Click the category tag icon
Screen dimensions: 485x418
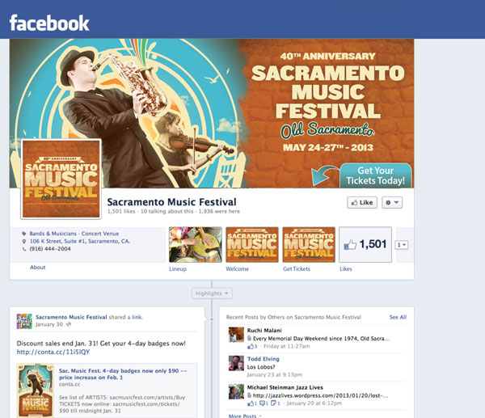[x=24, y=234]
